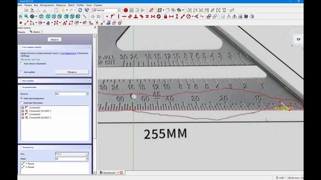Viewport: 321px width, 180px height.
Task: Apply the tangent constraint
Action: (141, 16)
